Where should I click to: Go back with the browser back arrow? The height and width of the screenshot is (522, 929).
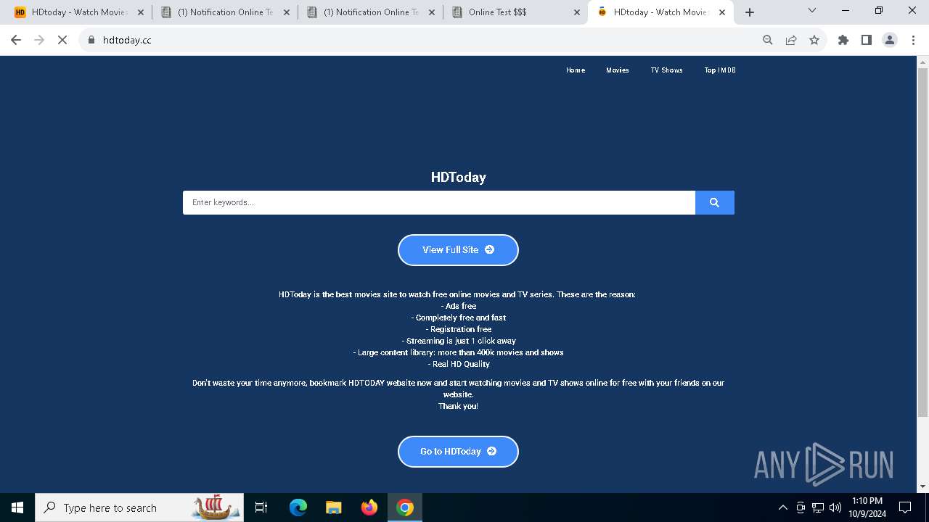click(16, 40)
